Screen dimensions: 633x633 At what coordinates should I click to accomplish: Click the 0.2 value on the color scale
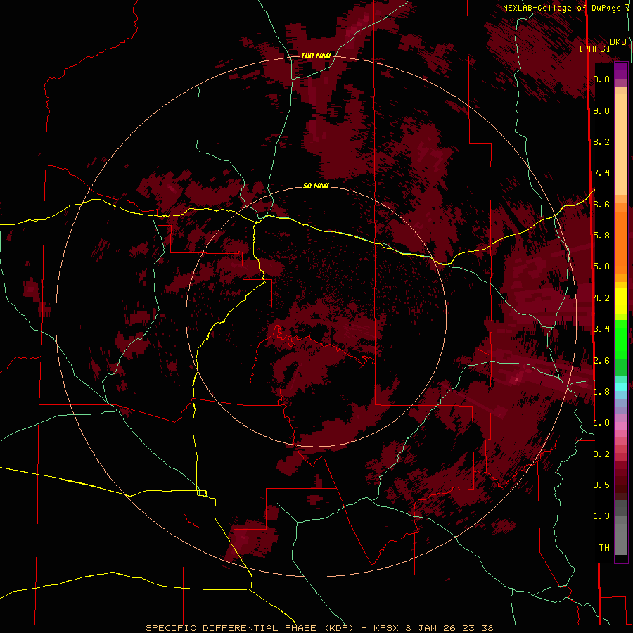601,454
